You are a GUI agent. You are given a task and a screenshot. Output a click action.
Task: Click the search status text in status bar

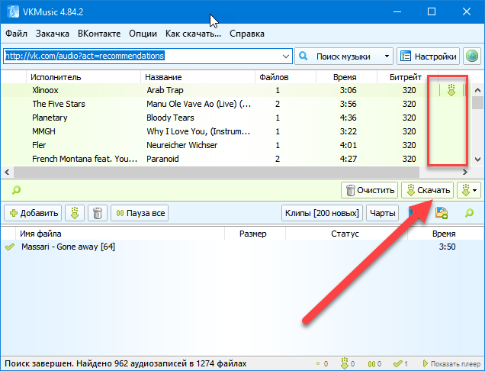(x=125, y=363)
